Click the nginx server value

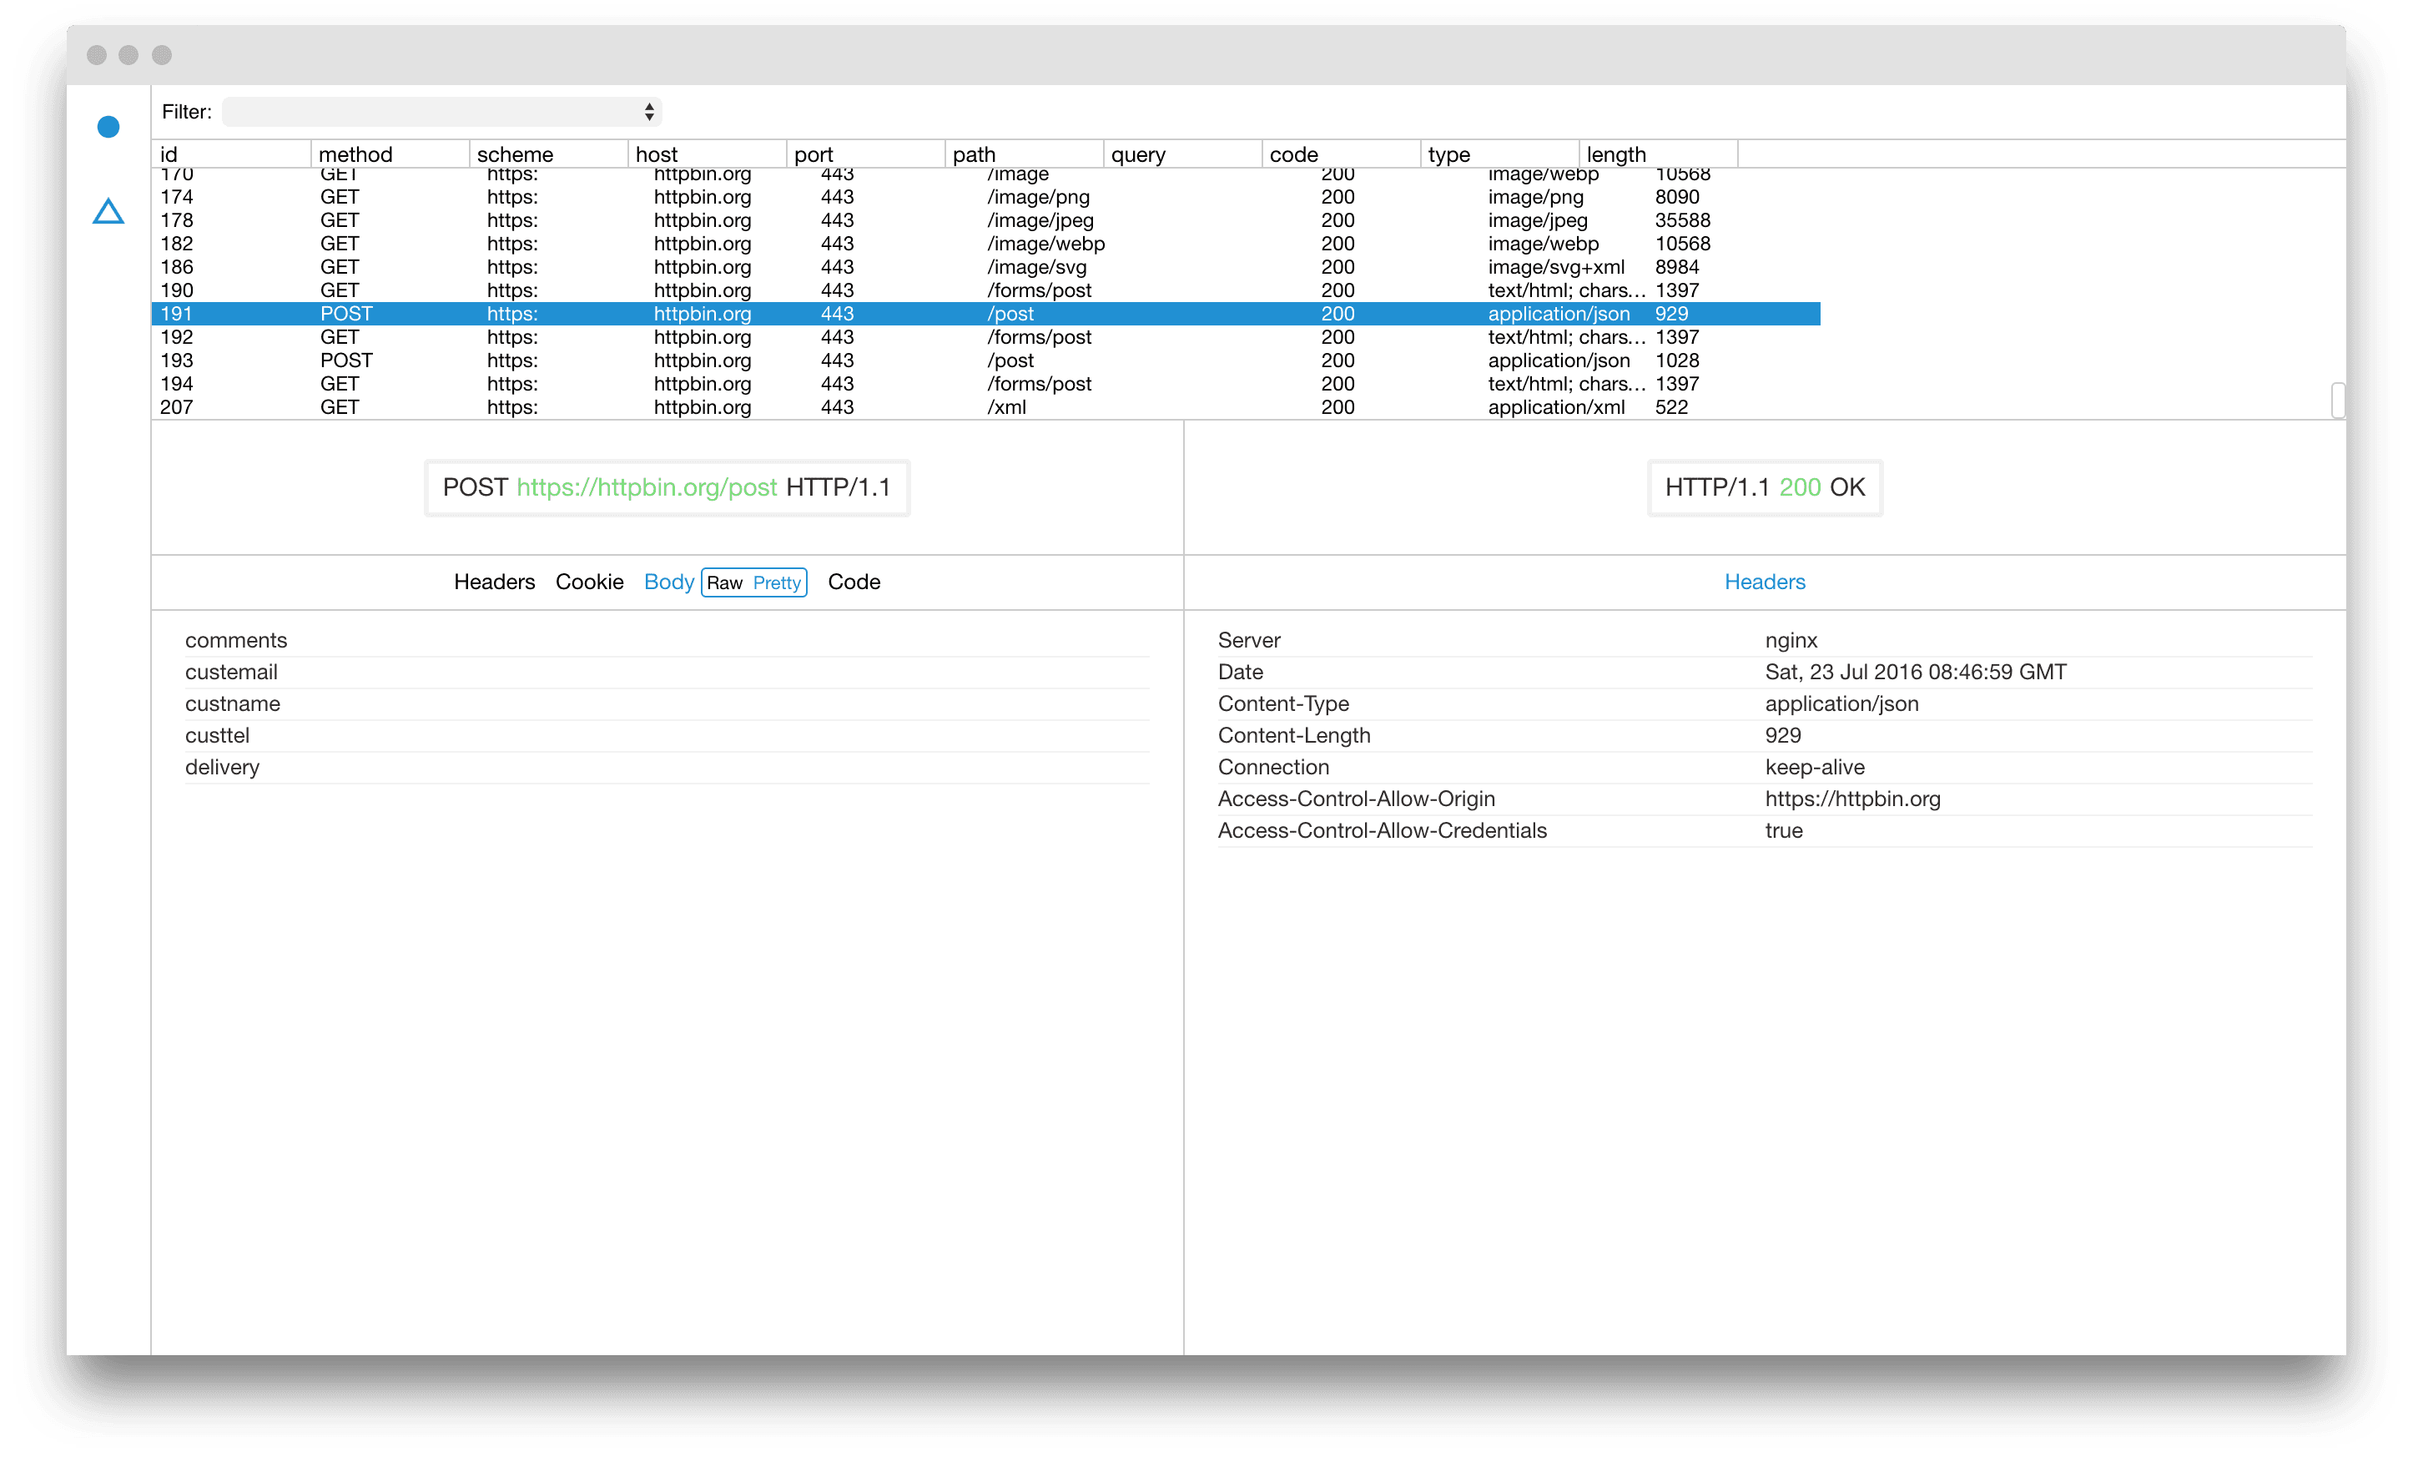pyautogui.click(x=1791, y=641)
